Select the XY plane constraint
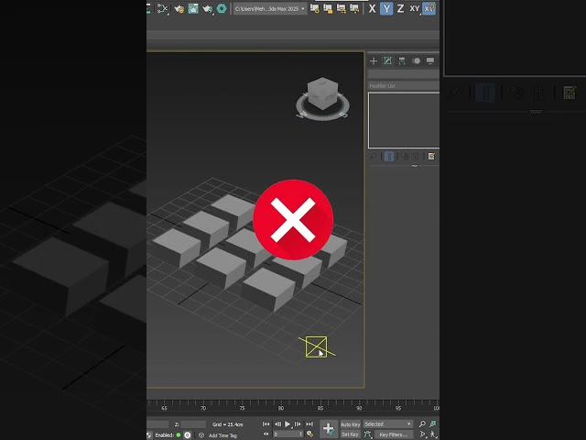 coord(415,8)
